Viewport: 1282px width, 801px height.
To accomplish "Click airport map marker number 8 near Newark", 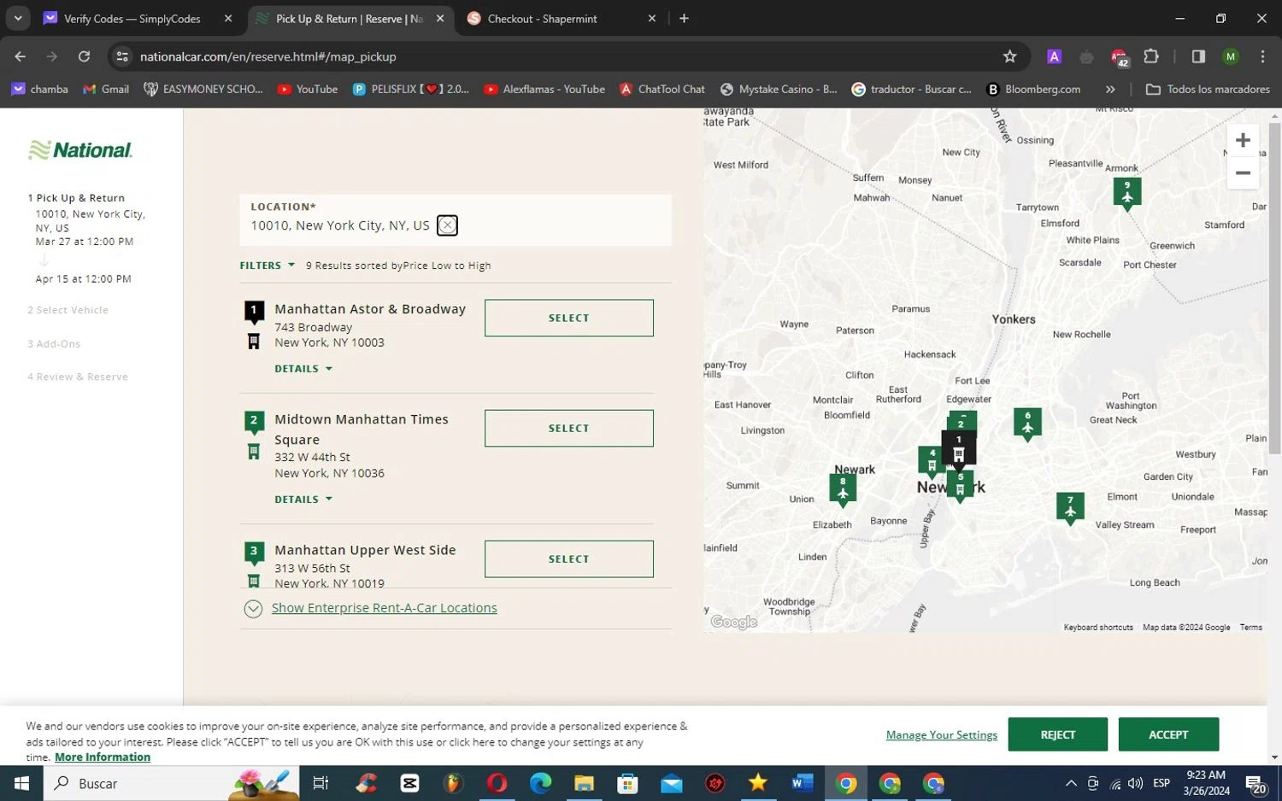I will [x=842, y=488].
